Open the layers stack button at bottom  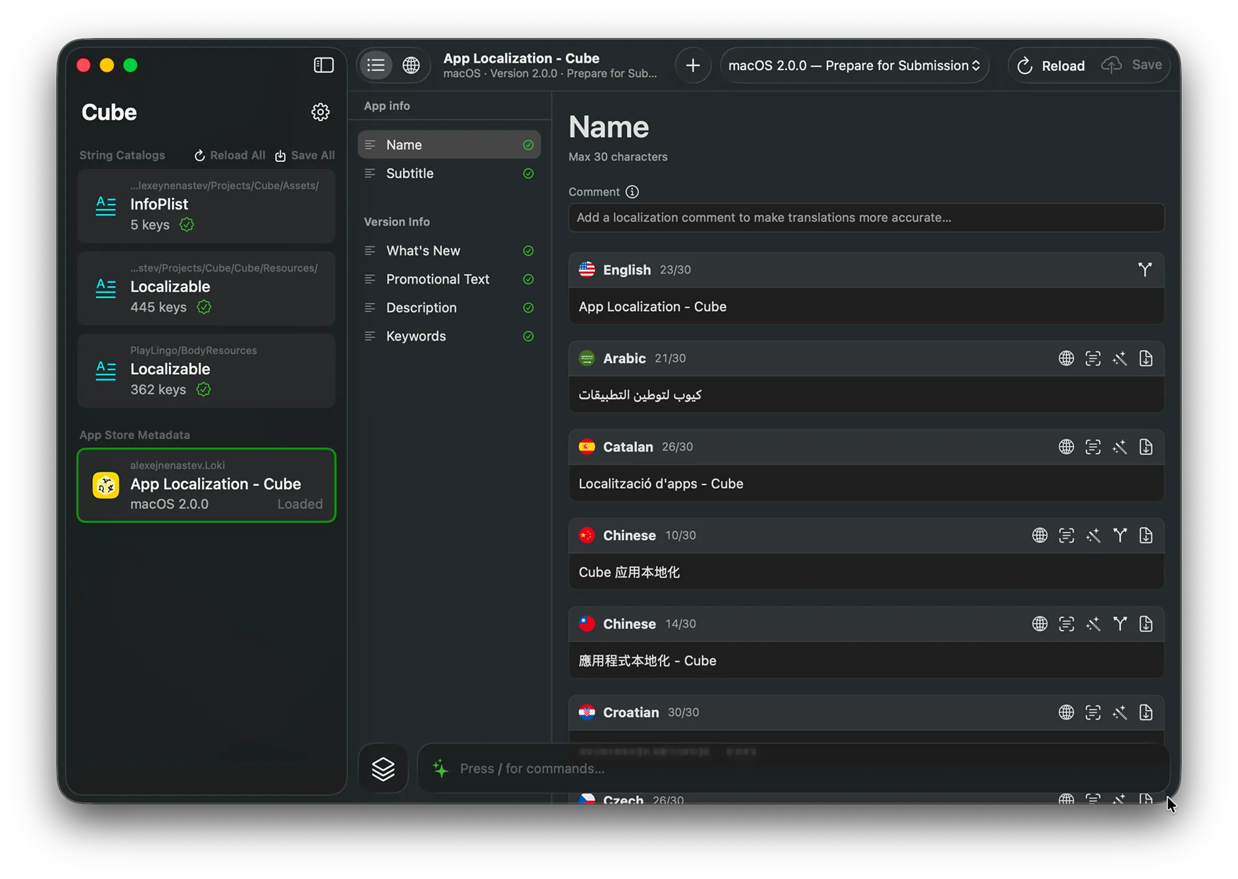point(383,769)
